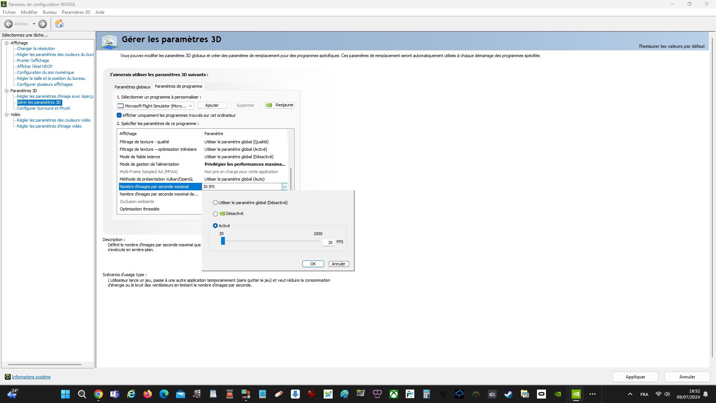This screenshot has width=716, height=403.
Task: Collapse the Affichage tree node
Action: pyautogui.click(x=7, y=43)
